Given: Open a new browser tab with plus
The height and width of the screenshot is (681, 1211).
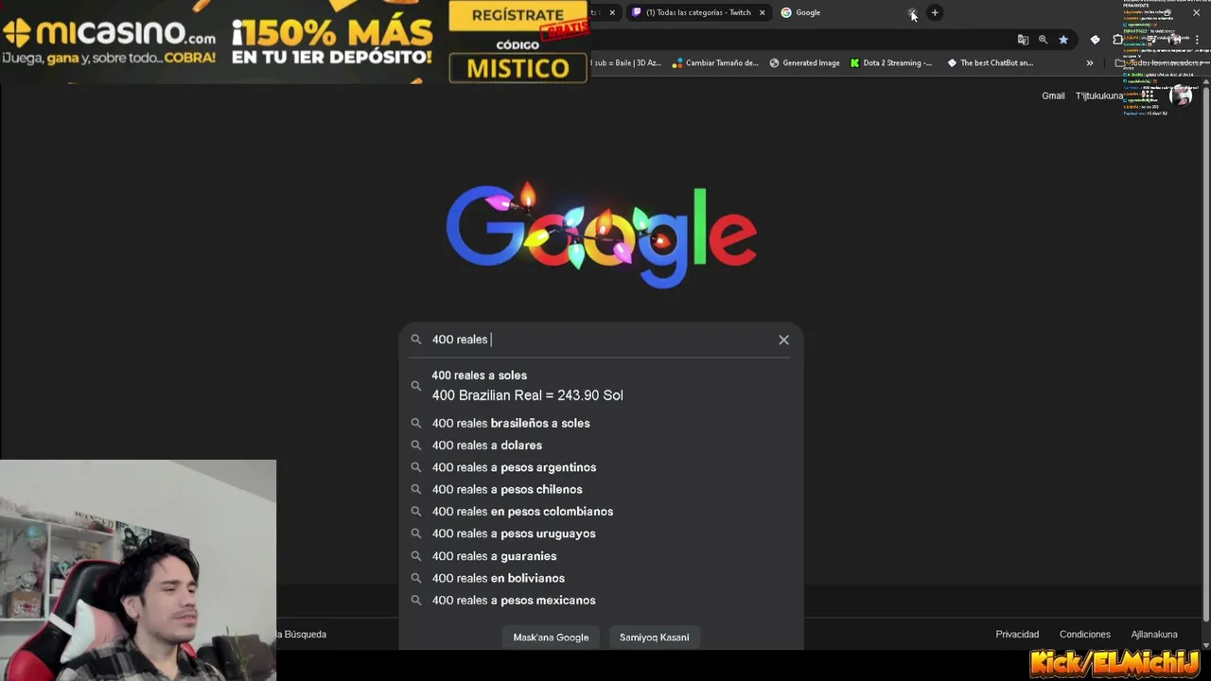Looking at the screenshot, I should pyautogui.click(x=935, y=12).
